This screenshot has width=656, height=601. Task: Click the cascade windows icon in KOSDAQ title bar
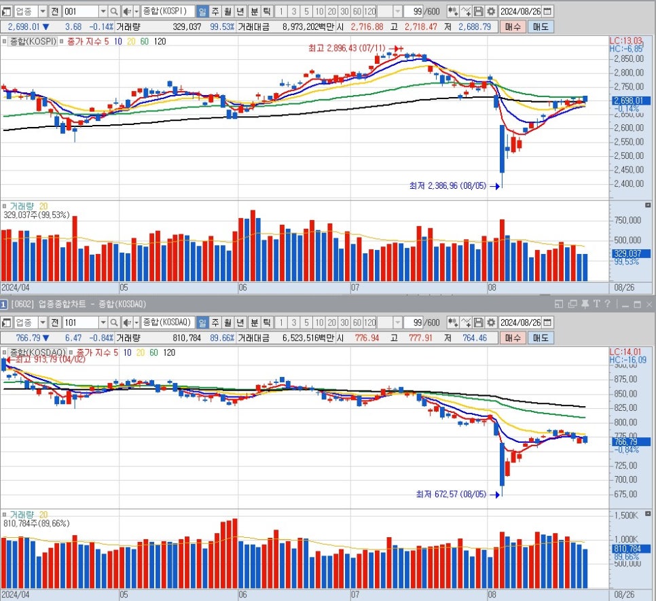[572, 304]
